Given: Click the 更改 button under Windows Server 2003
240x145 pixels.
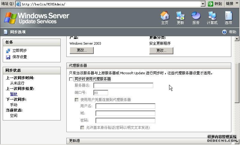Looking at the screenshot, I should (82, 50).
